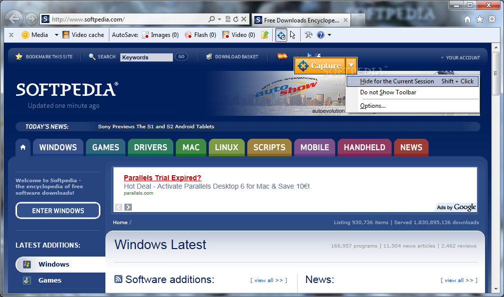The height and width of the screenshot is (297, 504).
Task: Switch to the Mobile category tab
Action: 315,147
